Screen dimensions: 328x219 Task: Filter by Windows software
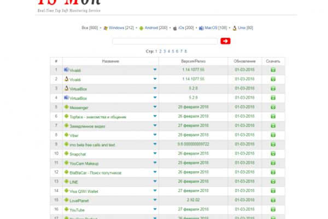(x=116, y=28)
